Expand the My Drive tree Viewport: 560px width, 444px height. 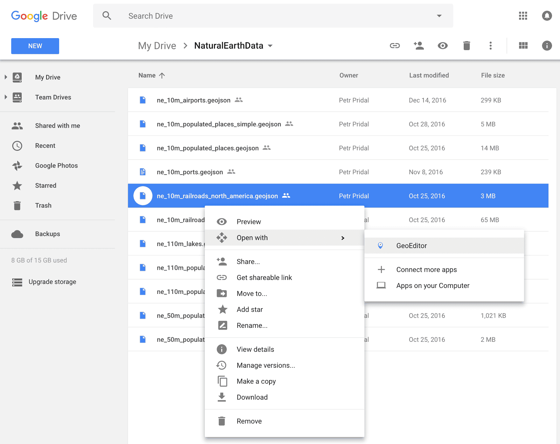(6, 77)
